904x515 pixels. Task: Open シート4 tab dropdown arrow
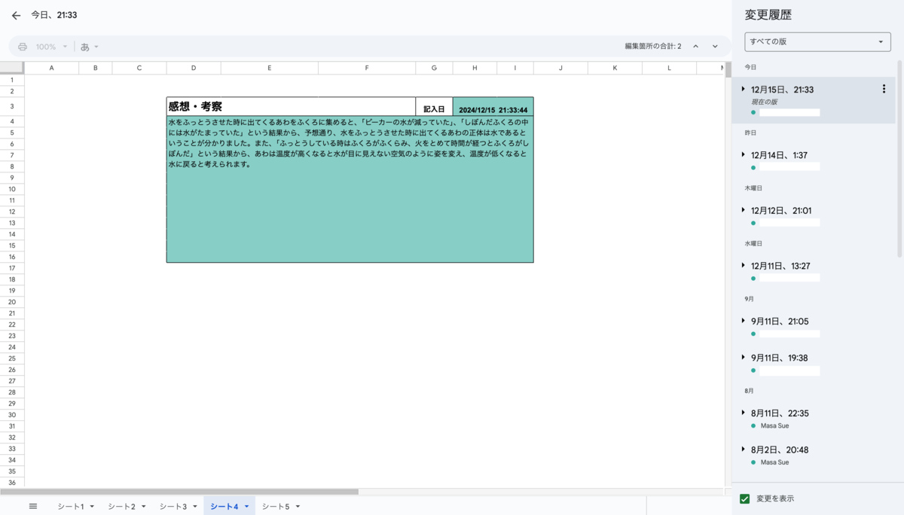tap(246, 507)
